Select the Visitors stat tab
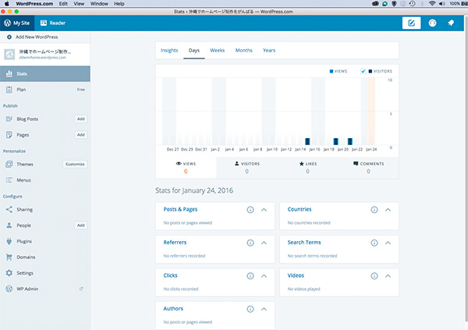The image size is (468, 330). point(246,168)
